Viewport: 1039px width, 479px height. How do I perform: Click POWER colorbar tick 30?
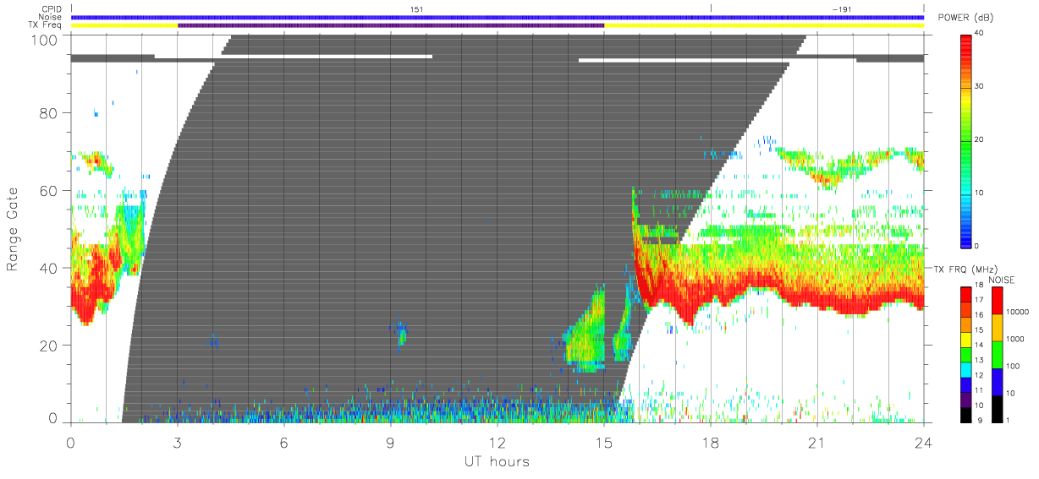click(x=980, y=87)
